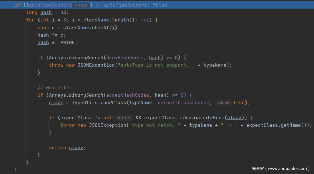Click the charAt method call
The image size is (314, 174).
click(102, 28)
